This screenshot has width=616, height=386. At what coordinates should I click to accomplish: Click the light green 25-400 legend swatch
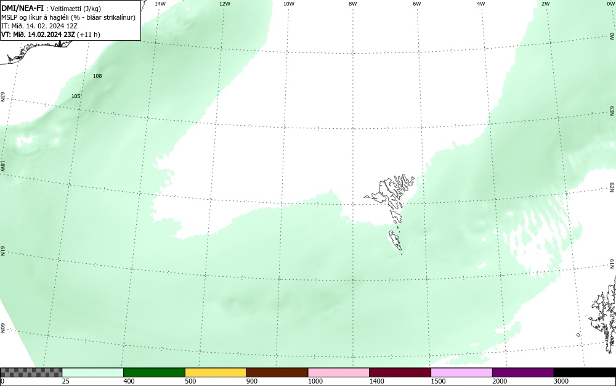(93, 372)
